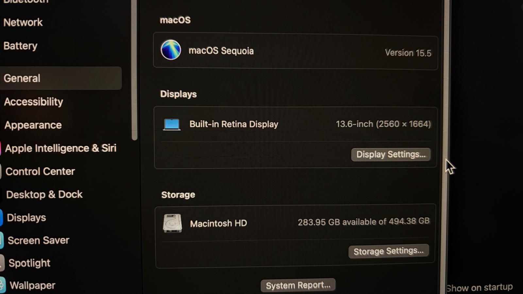Click the Macintosh HD label
The height and width of the screenshot is (294, 523).
coord(218,223)
